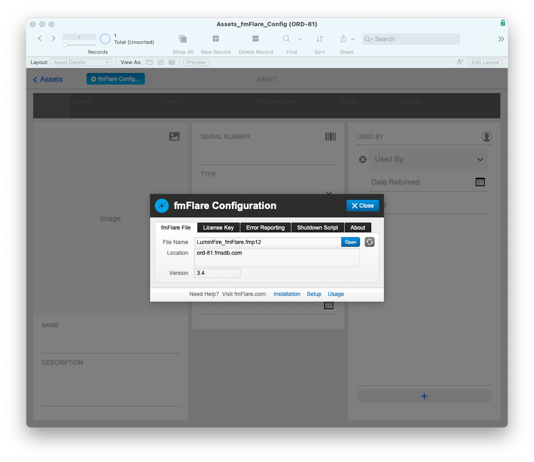Expand the Share dropdown arrow
The height and width of the screenshot is (462, 534).
(353, 39)
